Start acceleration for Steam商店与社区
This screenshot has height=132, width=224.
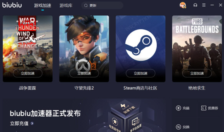tap(140, 73)
